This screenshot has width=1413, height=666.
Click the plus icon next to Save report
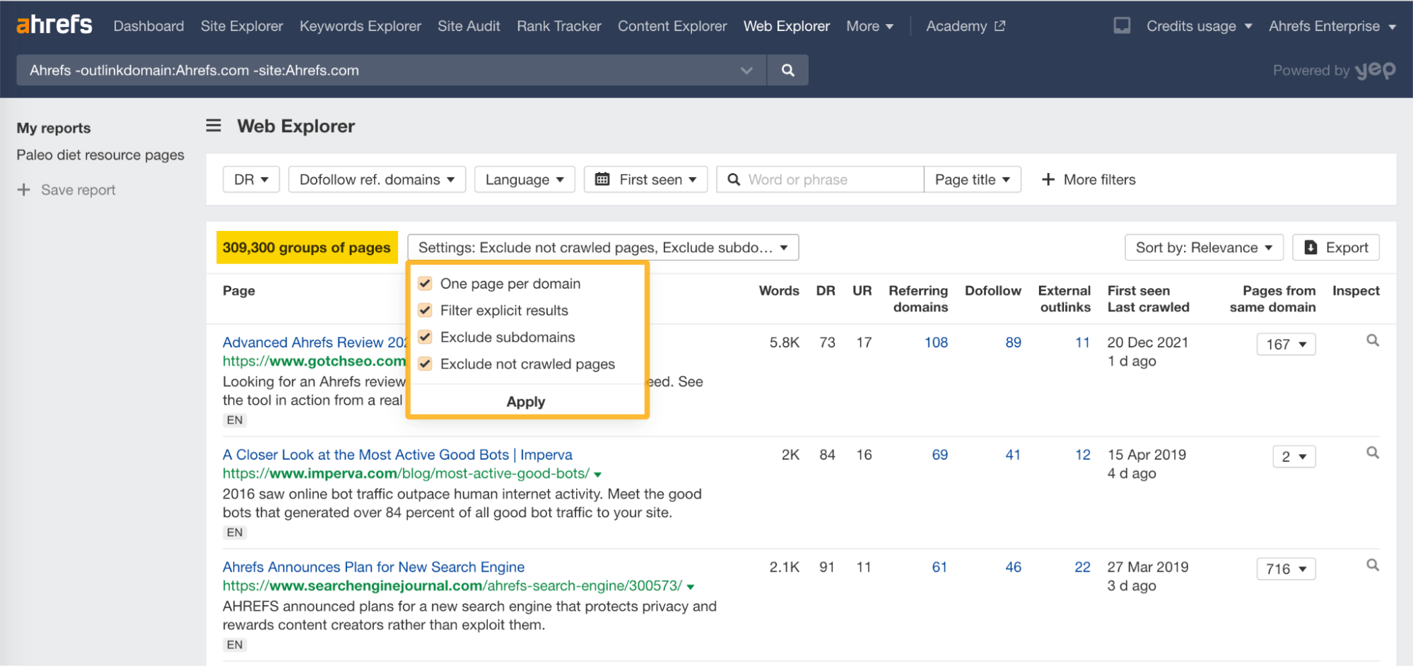(24, 189)
